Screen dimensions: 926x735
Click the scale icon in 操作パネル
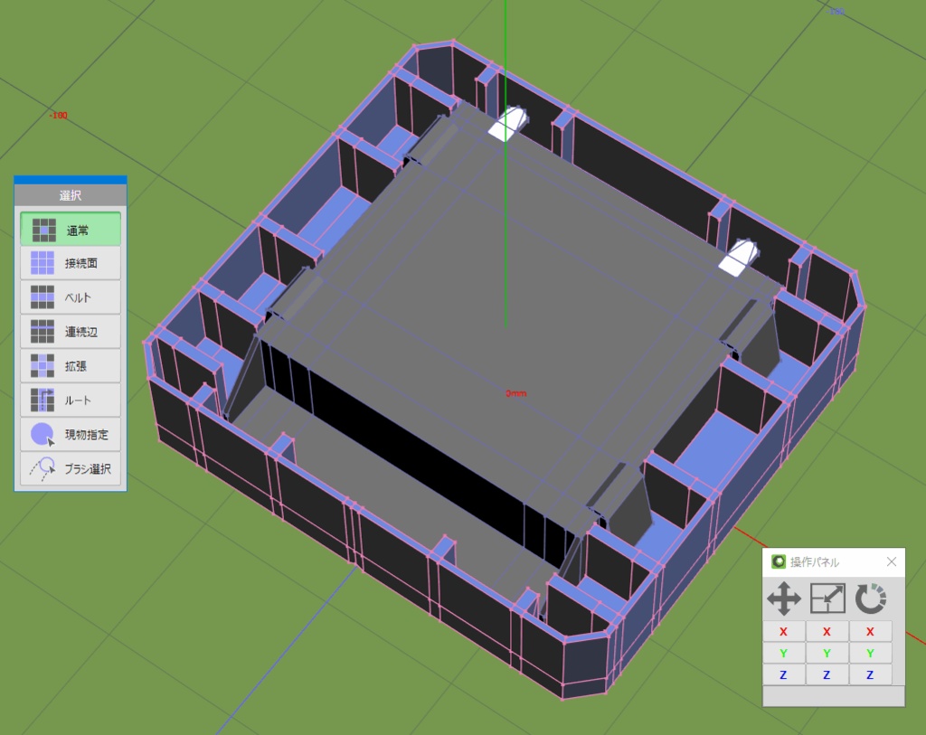[x=827, y=598]
